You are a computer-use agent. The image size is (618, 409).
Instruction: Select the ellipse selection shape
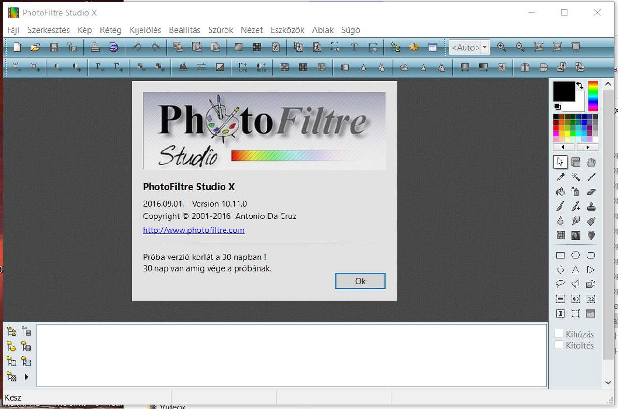tap(576, 255)
